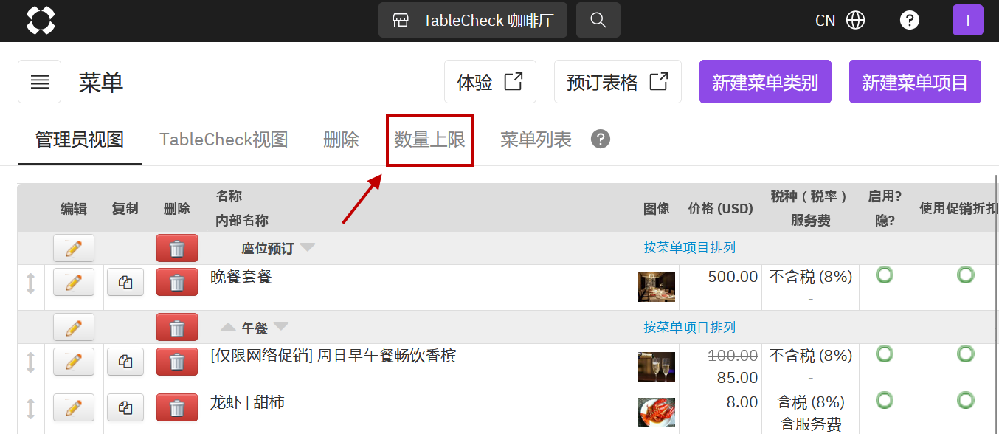Toggle enabled status for 周日早午餐畅饮香槟
The image size is (999, 434).
pyautogui.click(x=884, y=354)
